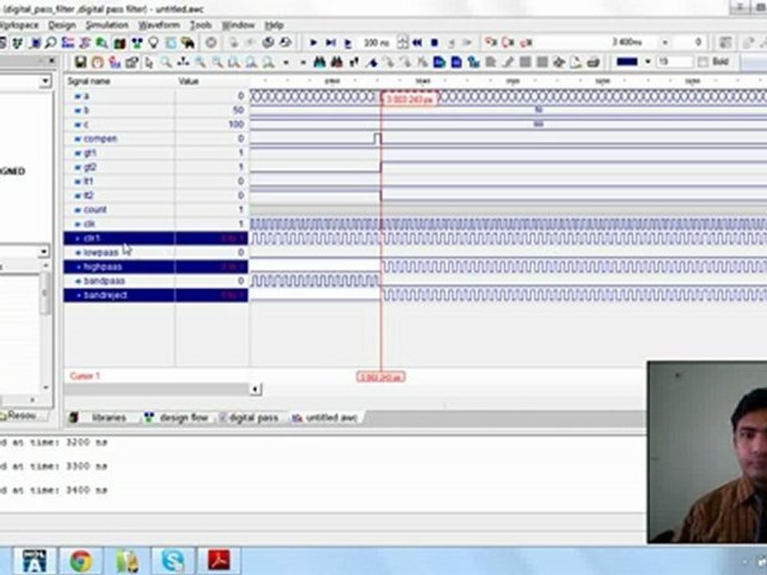This screenshot has height=575, width=767.
Task: Click the gray circular icon in the top toolbar
Action: click(x=211, y=43)
